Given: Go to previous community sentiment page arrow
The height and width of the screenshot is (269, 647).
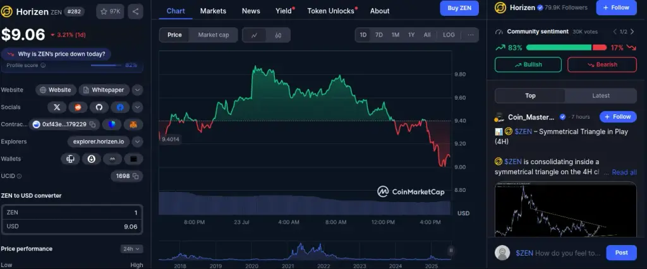Looking at the screenshot, I should (x=615, y=32).
